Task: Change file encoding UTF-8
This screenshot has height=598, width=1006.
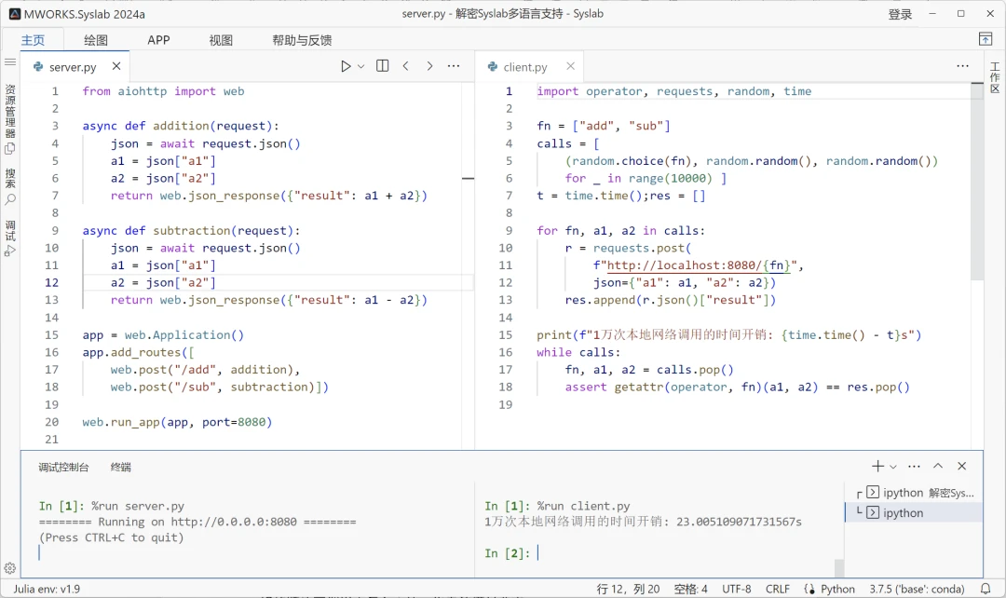Action: (x=736, y=589)
